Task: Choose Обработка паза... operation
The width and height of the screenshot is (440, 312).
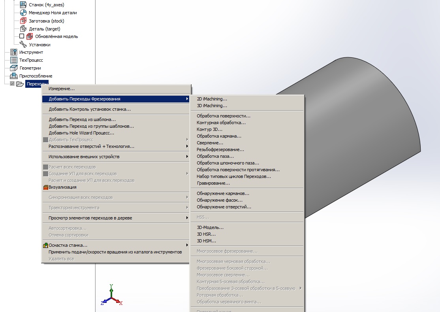Action: [247, 156]
